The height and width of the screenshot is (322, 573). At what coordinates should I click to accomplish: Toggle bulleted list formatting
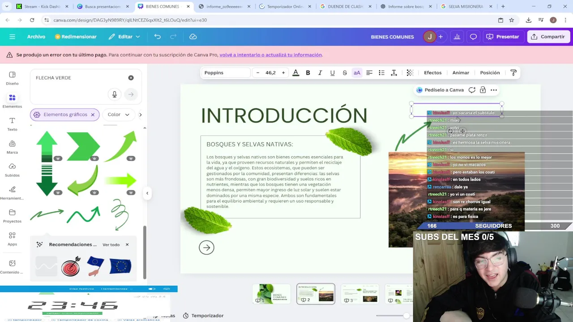click(x=381, y=72)
